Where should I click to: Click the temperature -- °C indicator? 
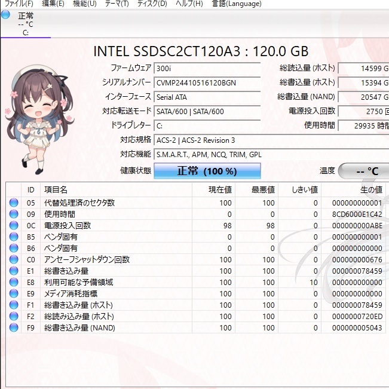coord(365,171)
